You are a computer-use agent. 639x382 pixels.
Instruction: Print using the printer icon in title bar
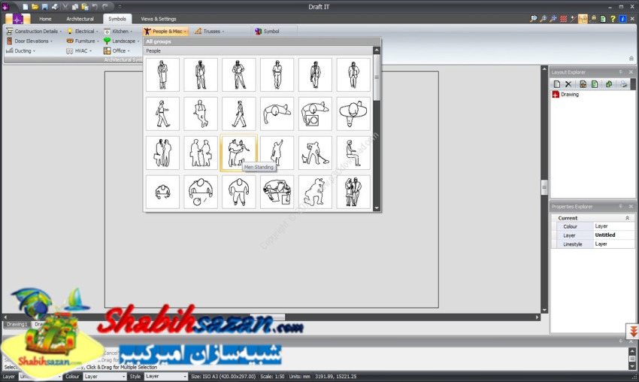pos(55,7)
